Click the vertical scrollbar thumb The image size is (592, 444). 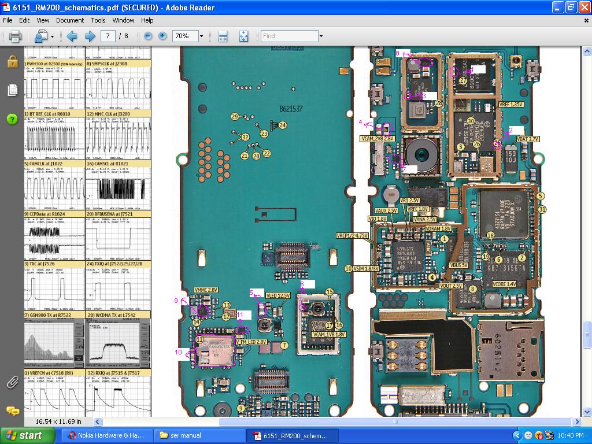(x=587, y=334)
